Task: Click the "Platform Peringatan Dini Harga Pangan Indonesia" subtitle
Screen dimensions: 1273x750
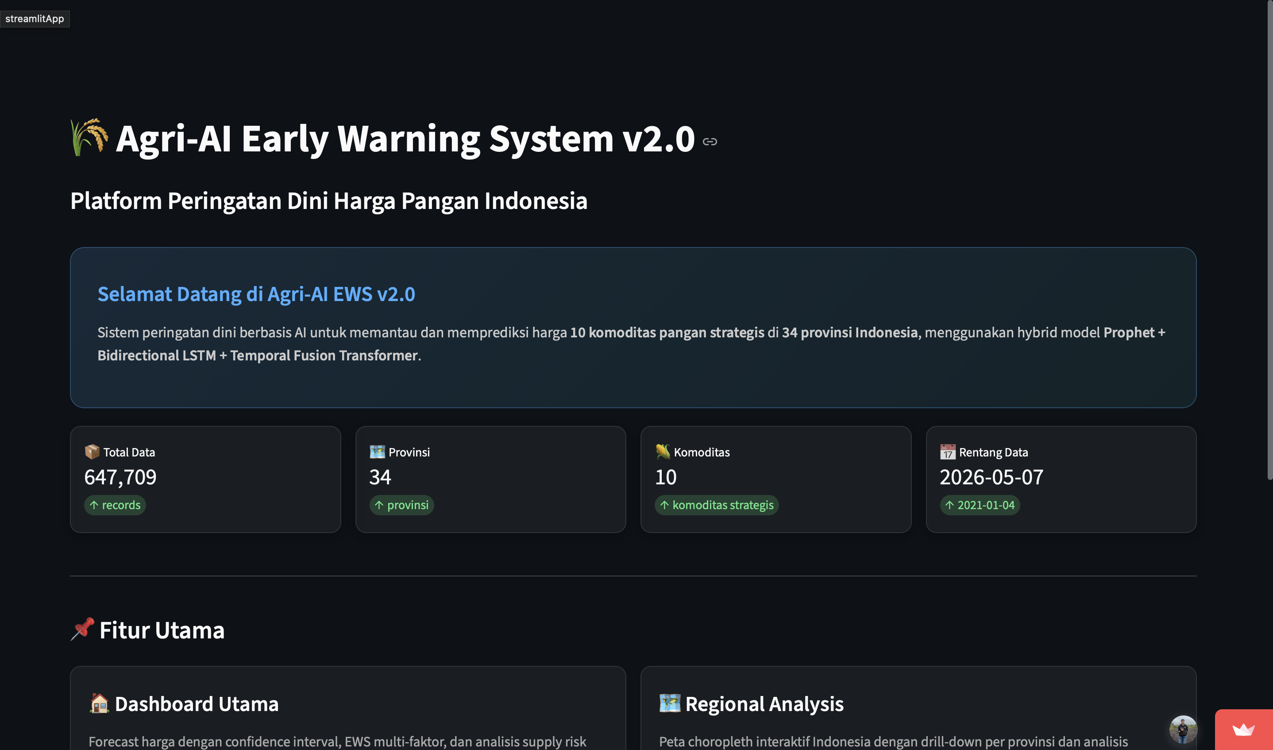Action: [329, 201]
